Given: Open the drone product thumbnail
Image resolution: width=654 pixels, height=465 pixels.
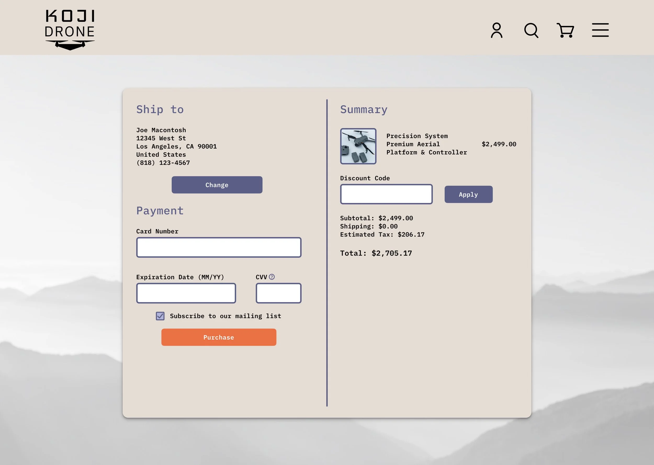Looking at the screenshot, I should 358,146.
